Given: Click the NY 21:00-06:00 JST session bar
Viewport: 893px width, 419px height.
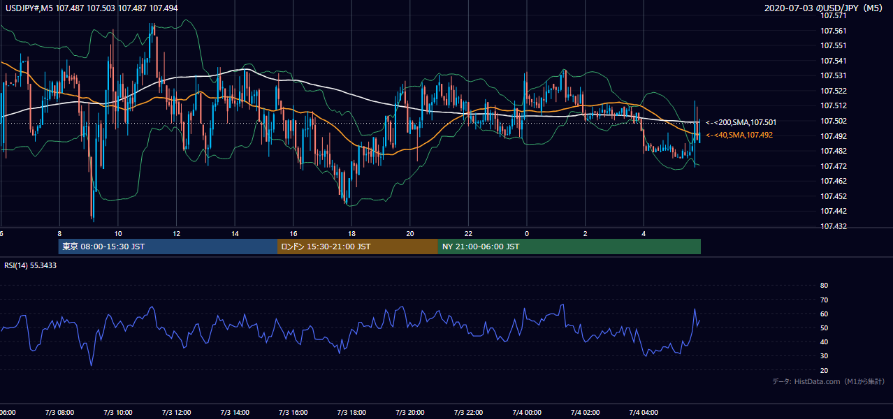Looking at the screenshot, I should coord(569,247).
